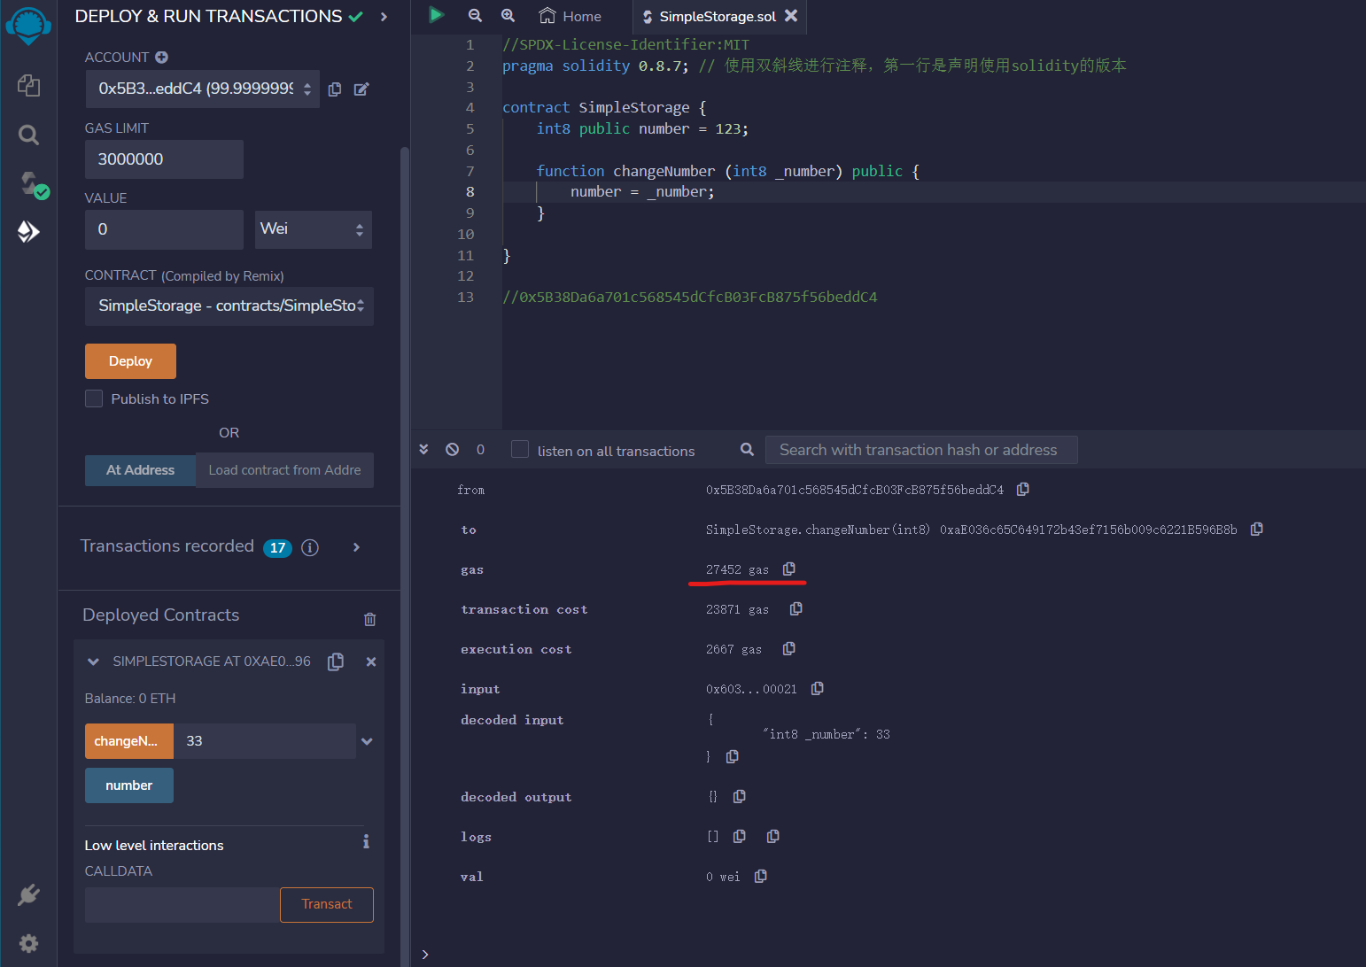This screenshot has width=1366, height=967.
Task: Copy the deployed SimpleStorage contract address
Action: click(336, 661)
